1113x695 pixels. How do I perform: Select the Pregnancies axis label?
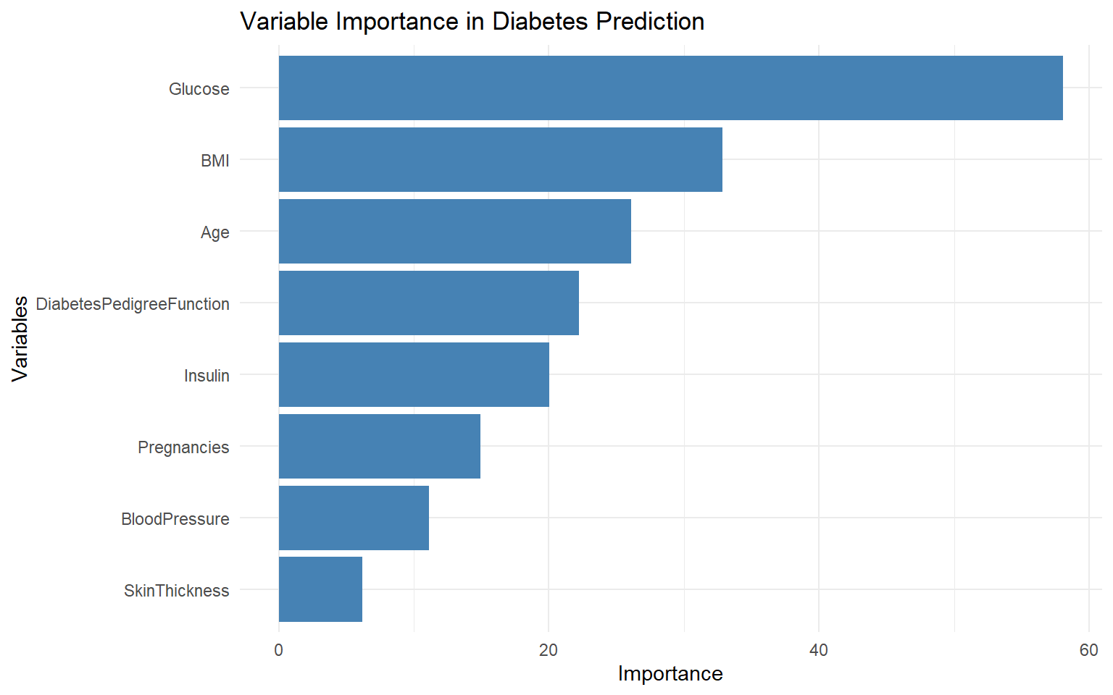(183, 447)
